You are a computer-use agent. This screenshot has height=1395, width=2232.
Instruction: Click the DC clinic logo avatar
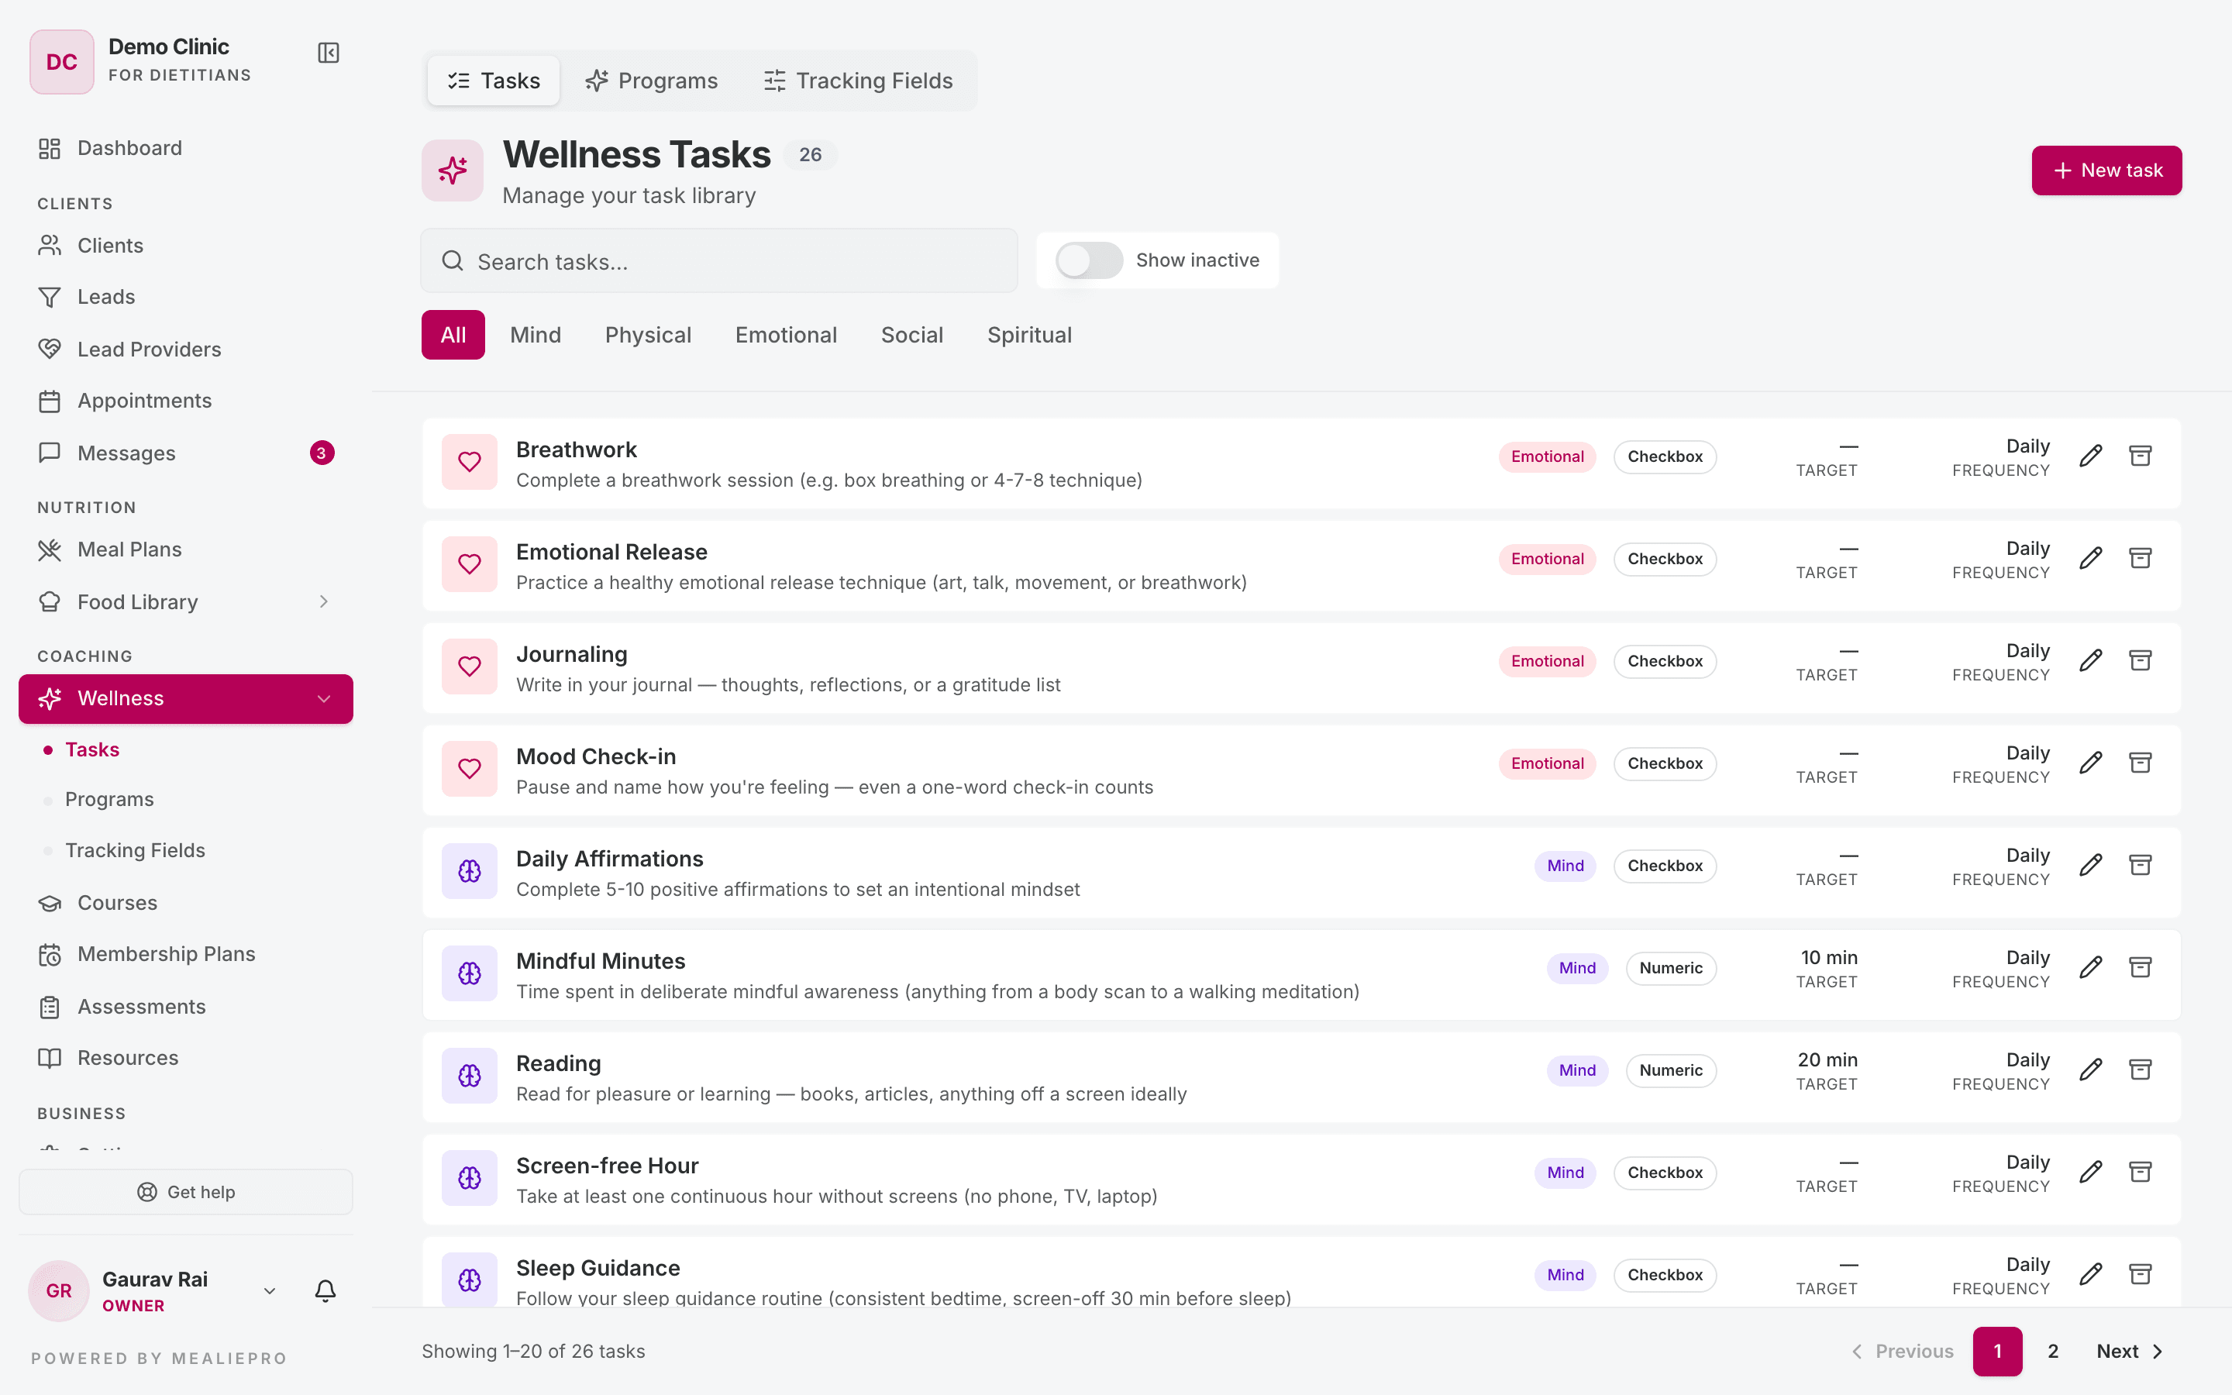click(x=62, y=62)
